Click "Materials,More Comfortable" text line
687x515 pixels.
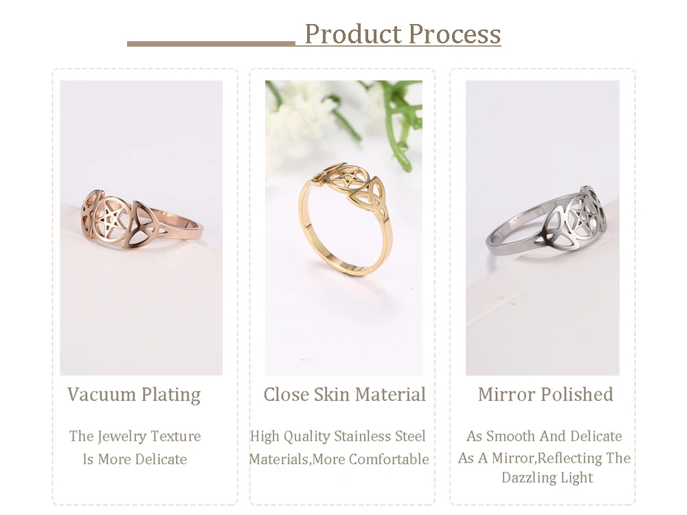pyautogui.click(x=339, y=459)
